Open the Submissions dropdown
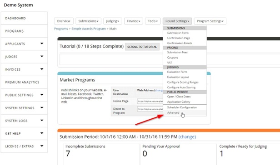The width and height of the screenshot is (280, 165). [88, 21]
